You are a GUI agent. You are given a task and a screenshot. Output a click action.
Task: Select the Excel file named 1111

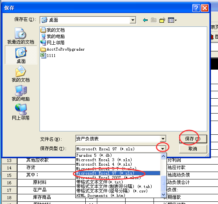pos(48,55)
